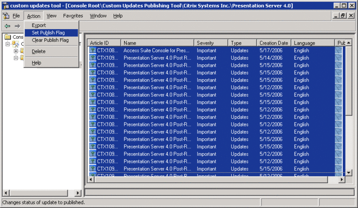Sort by the Language column header
Image resolution: width=358 pixels, height=208 pixels.
(x=313, y=43)
